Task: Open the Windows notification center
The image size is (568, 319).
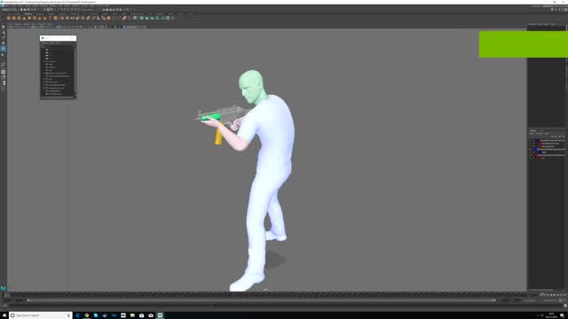Action: coord(562,315)
